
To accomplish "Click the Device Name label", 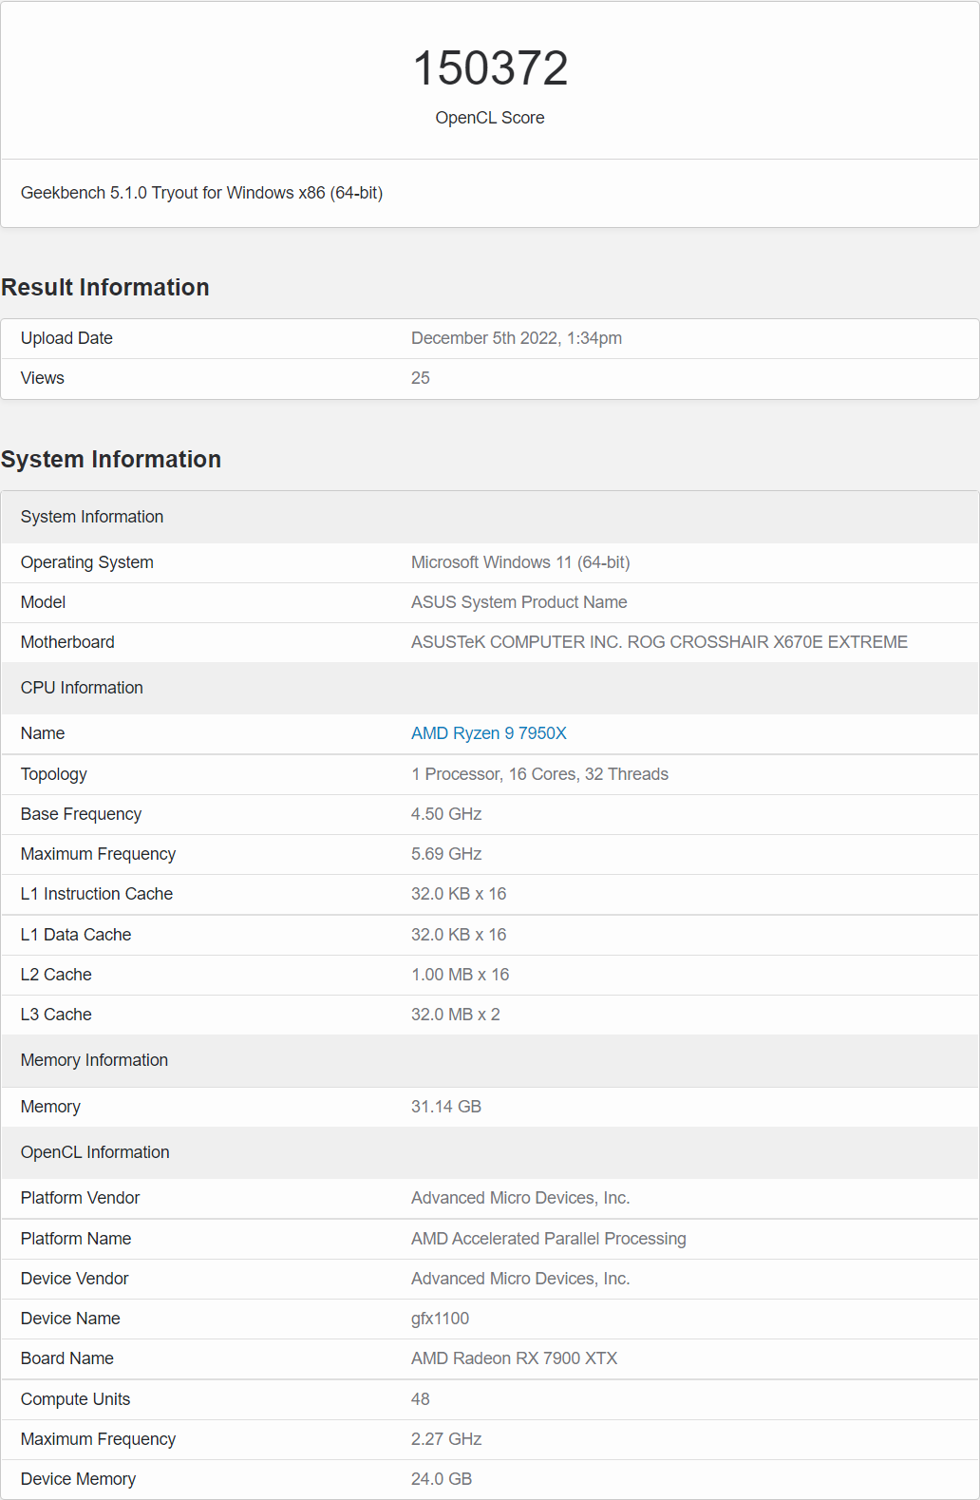I will [70, 1319].
